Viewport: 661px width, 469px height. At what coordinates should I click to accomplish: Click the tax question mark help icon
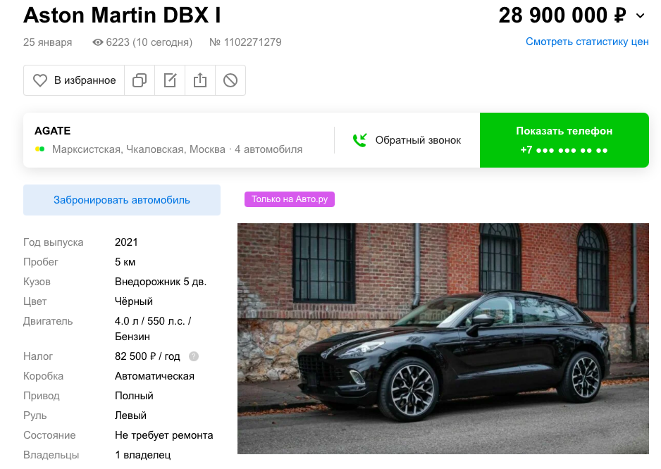point(194,356)
